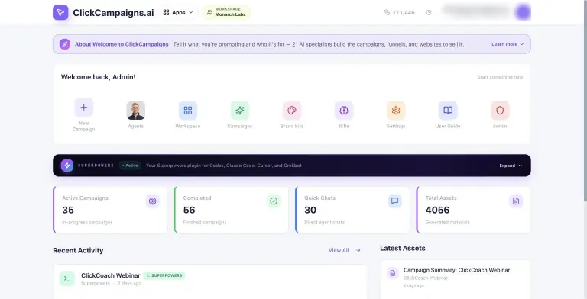Click the SUPERPOWERS tag on ClickCoach Webinar
The height and width of the screenshot is (299, 587).
pyautogui.click(x=164, y=275)
